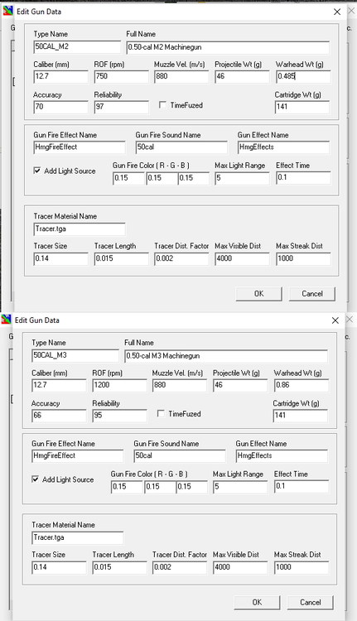The image size is (357, 621).
Task: Click Warhead Wt field showing 0.86
Action: click(x=302, y=385)
